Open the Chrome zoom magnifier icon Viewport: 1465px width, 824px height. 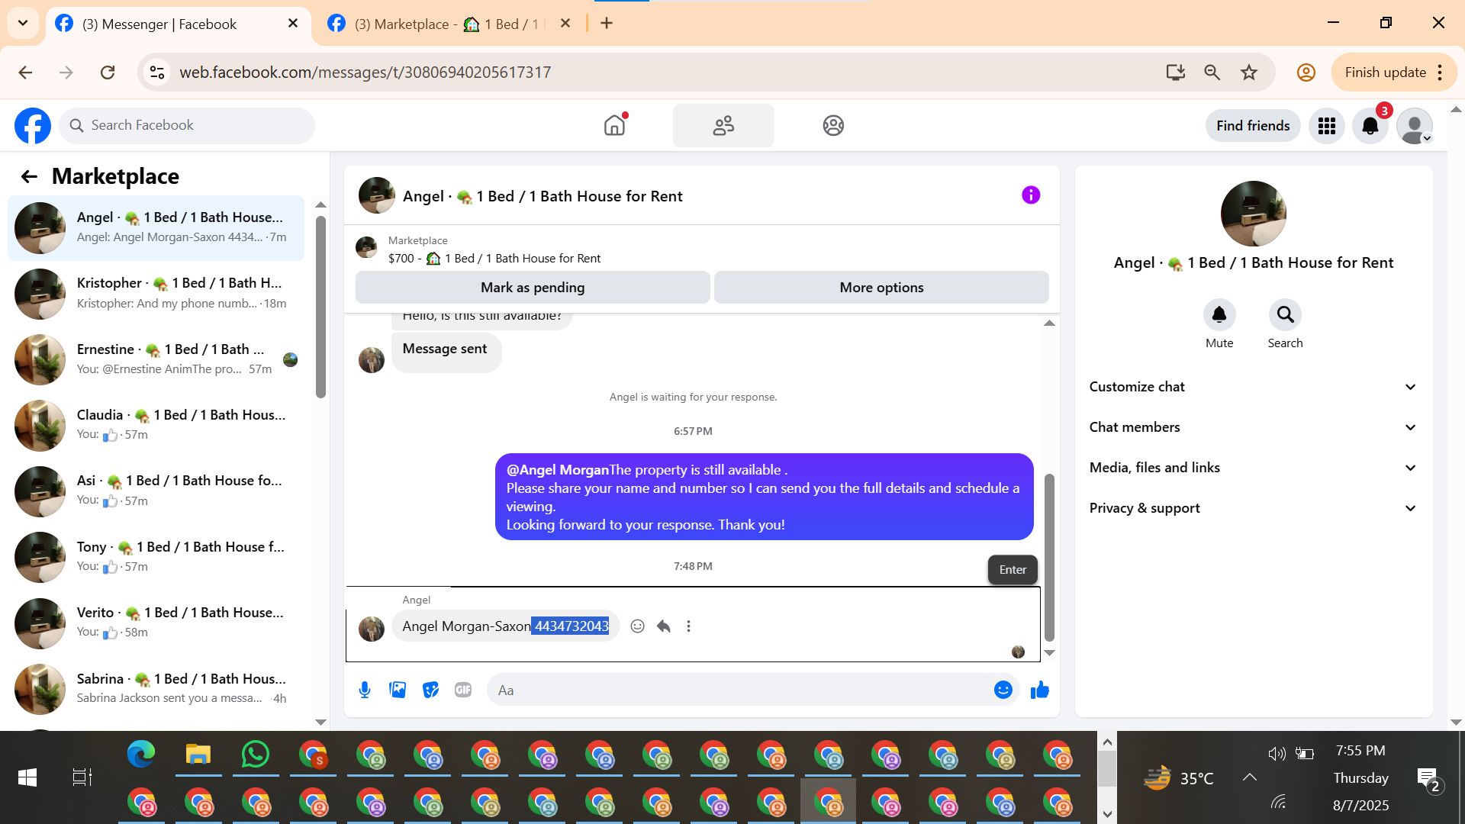click(x=1212, y=72)
